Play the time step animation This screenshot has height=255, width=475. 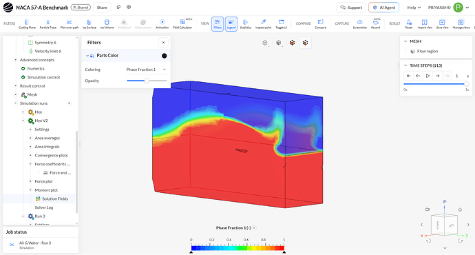427,76
